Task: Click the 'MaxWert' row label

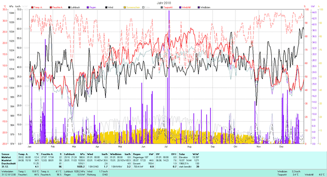Action: pyautogui.click(x=6, y=161)
